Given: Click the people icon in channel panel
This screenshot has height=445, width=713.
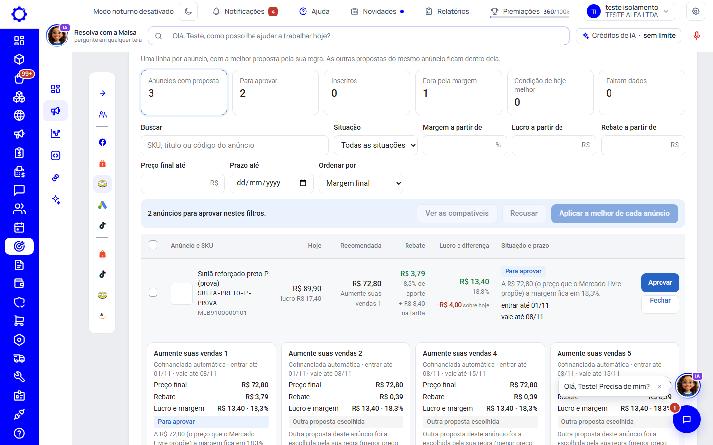Looking at the screenshot, I should (x=102, y=114).
